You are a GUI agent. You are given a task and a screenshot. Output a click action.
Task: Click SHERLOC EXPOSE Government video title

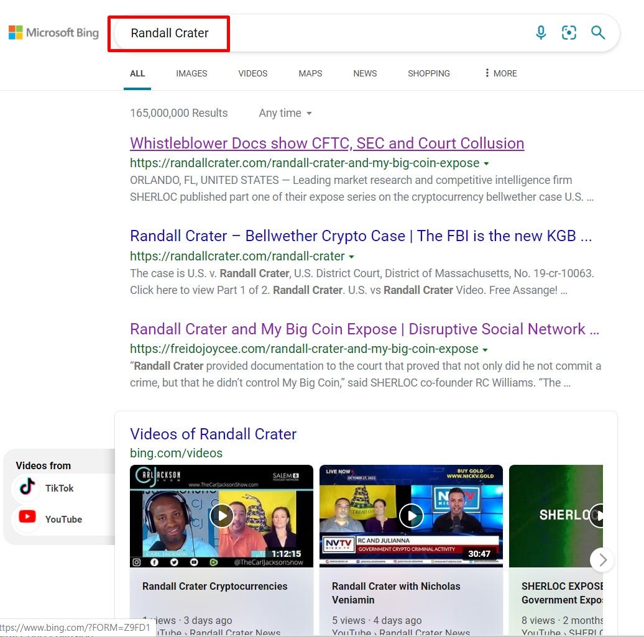(562, 593)
